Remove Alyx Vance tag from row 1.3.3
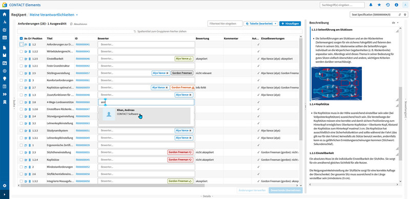This screenshot has width=410, height=199. pyautogui.click(x=190, y=130)
